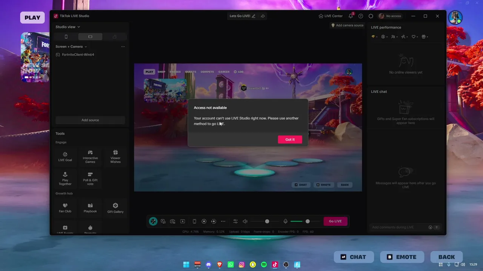Open the LIVE Goal tool
Viewport: 483px width, 271px height.
click(65, 157)
